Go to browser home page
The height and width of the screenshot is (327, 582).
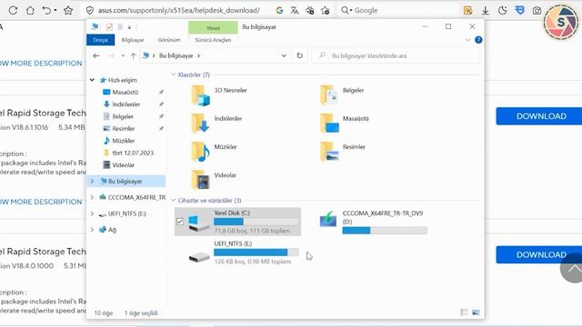click(30, 10)
